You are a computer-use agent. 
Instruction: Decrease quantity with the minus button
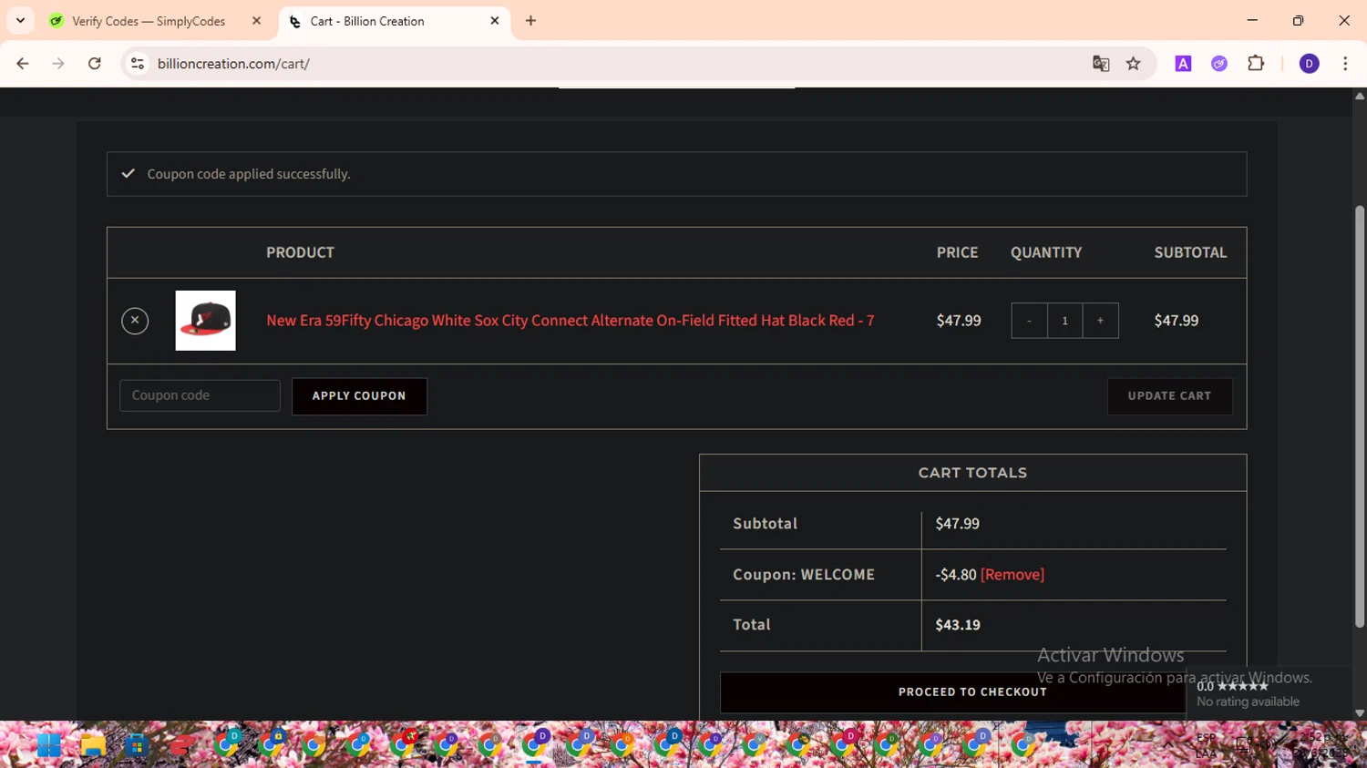click(1029, 321)
